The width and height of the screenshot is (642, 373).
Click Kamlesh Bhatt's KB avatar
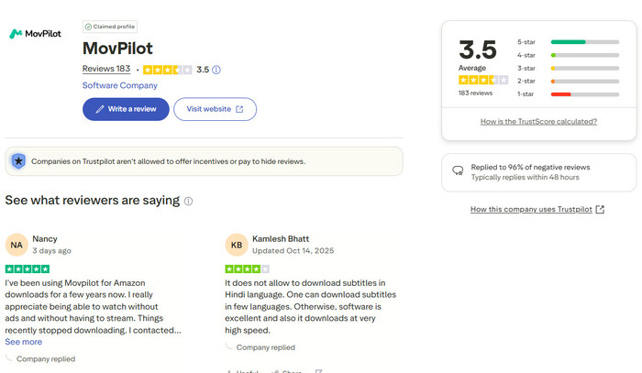tap(237, 245)
